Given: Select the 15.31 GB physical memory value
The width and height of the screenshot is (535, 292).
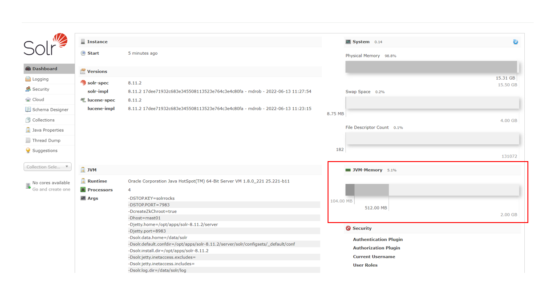Looking at the screenshot, I should [x=506, y=78].
